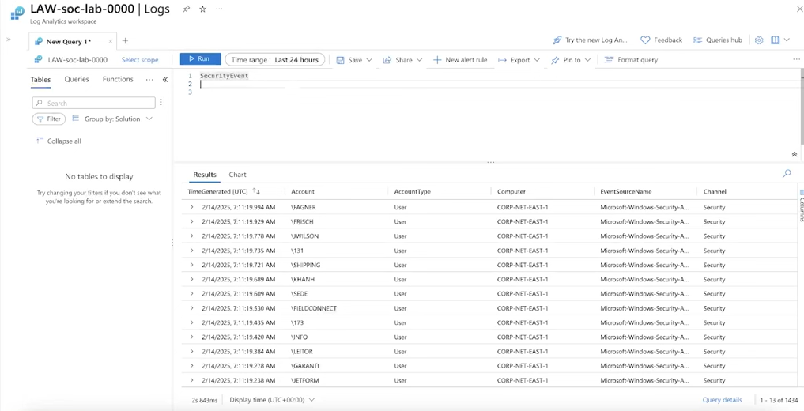Open the Save dropdown
The width and height of the screenshot is (804, 411).
pos(354,60)
